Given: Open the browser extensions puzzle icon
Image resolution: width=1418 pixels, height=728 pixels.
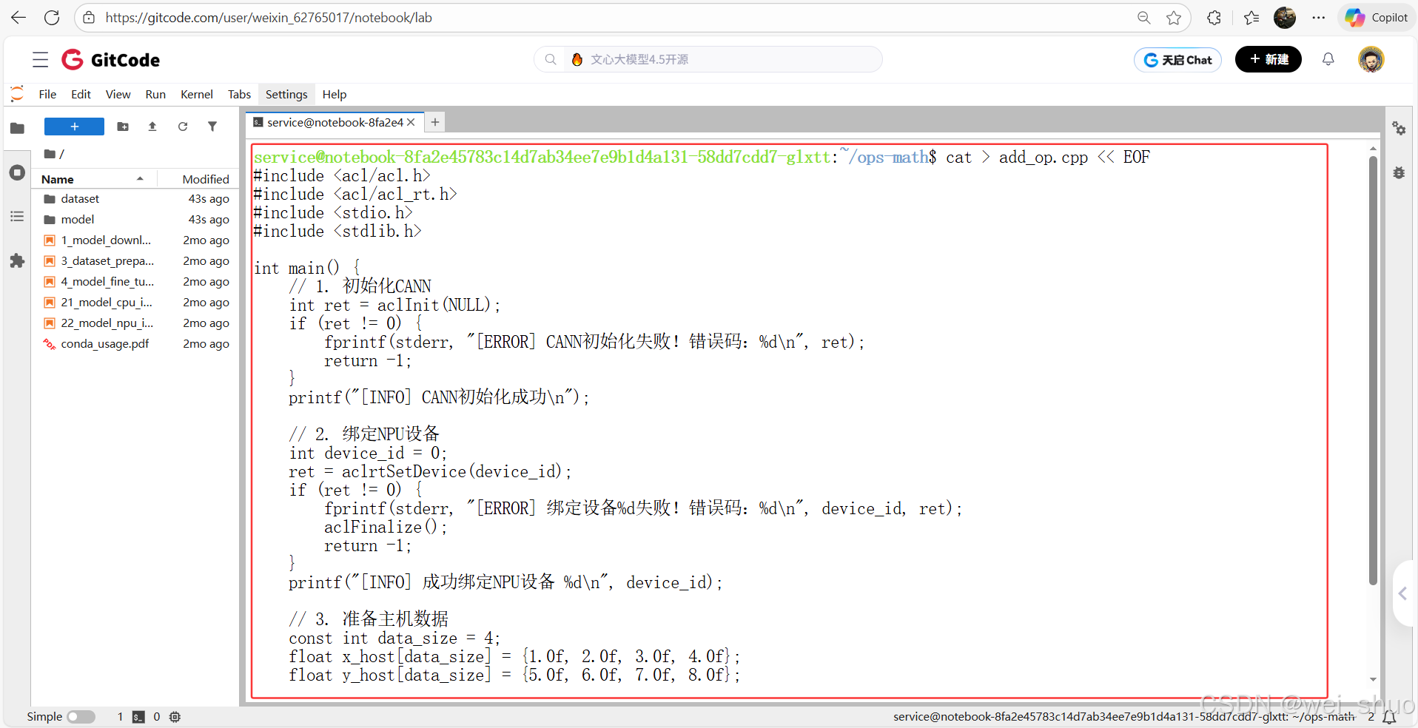Looking at the screenshot, I should pos(1214,18).
